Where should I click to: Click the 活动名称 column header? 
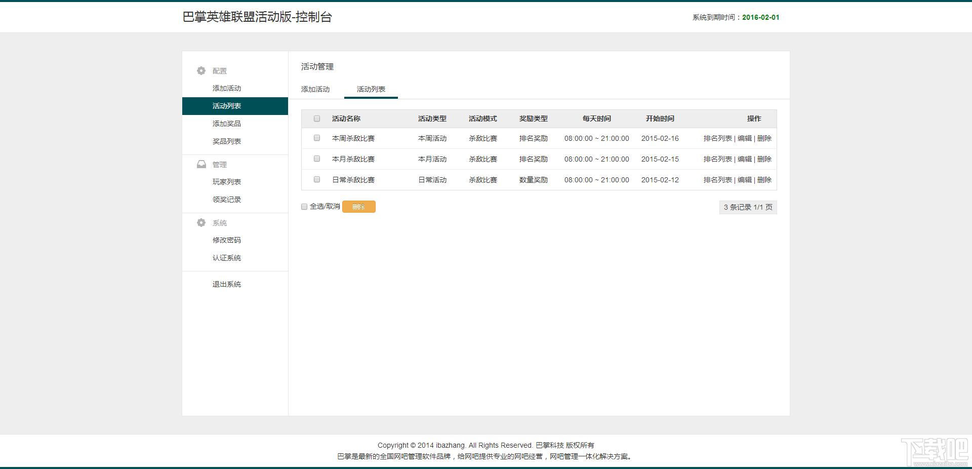[x=346, y=119]
